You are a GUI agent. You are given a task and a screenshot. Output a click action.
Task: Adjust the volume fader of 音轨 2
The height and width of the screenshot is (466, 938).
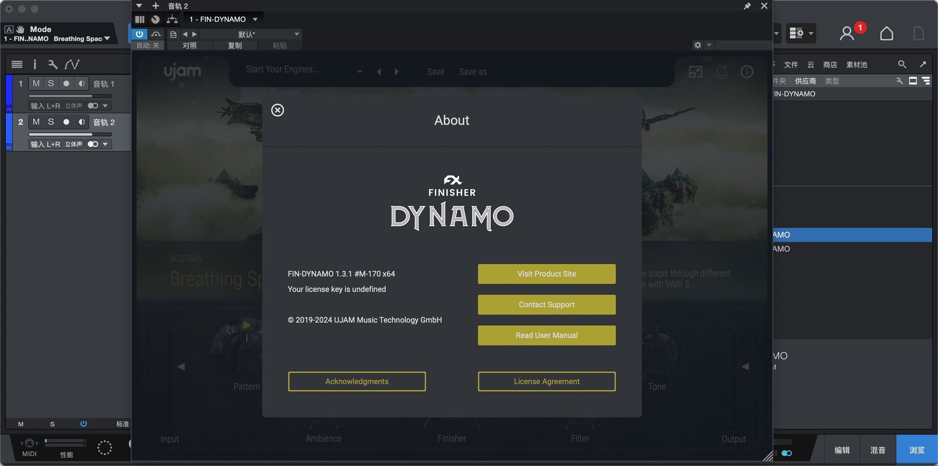70,134
